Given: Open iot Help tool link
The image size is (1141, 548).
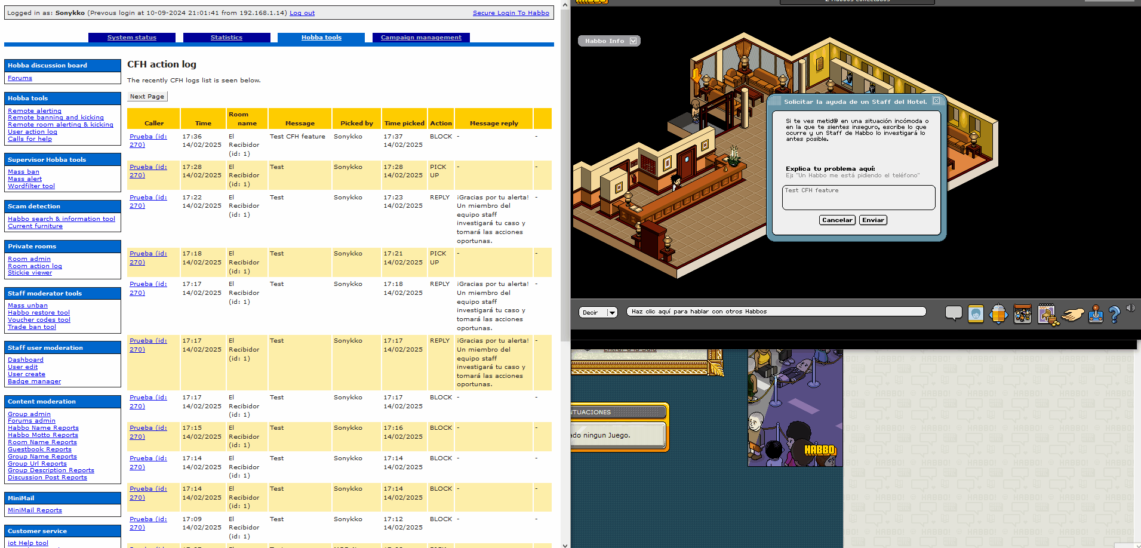Looking at the screenshot, I should (x=28, y=543).
